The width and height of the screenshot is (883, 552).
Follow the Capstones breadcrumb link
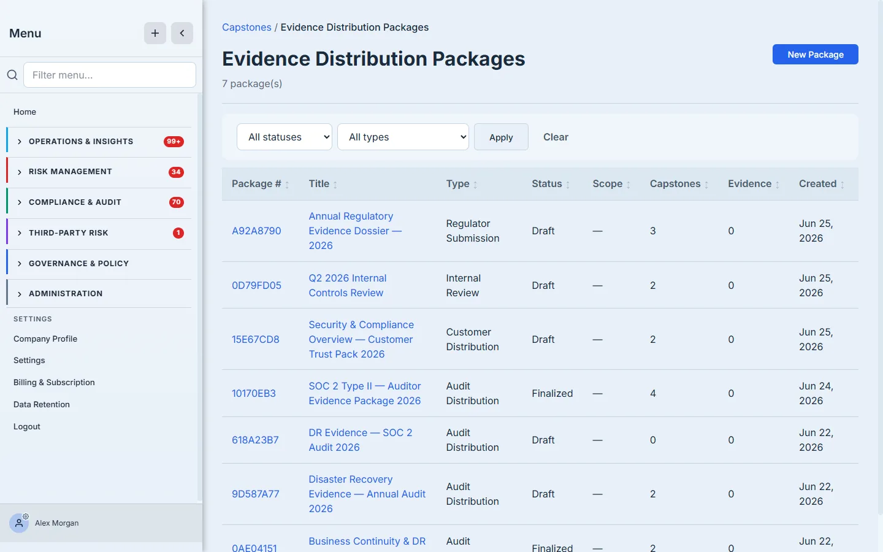pyautogui.click(x=247, y=27)
